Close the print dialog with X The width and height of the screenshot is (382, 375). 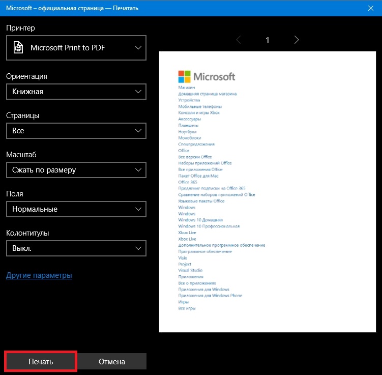click(370, 8)
